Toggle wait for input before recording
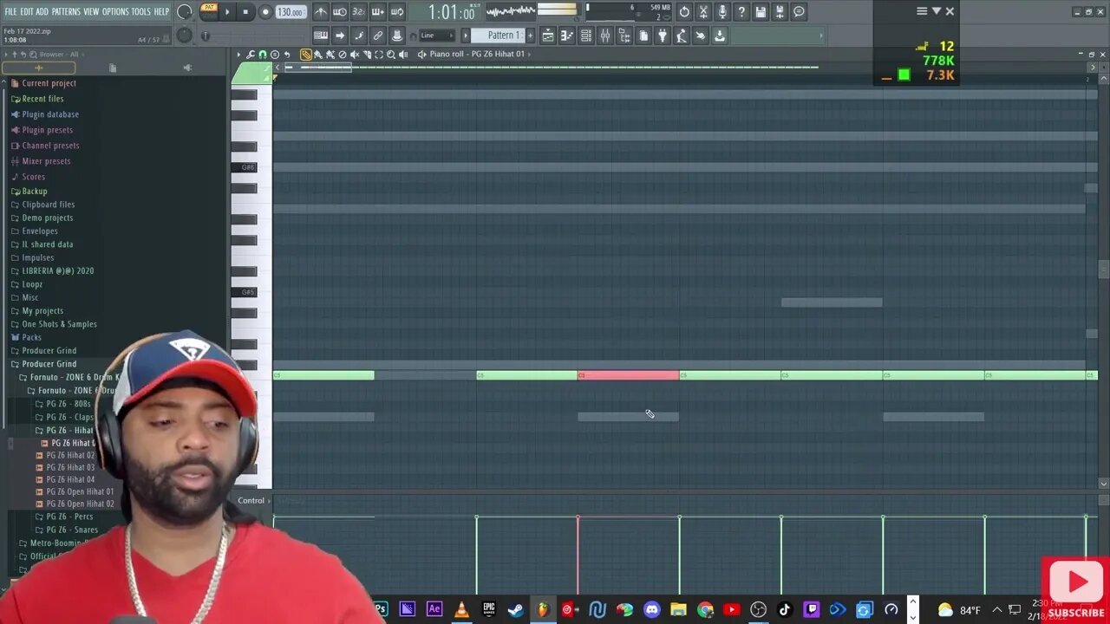1110x624 pixels. [340, 12]
